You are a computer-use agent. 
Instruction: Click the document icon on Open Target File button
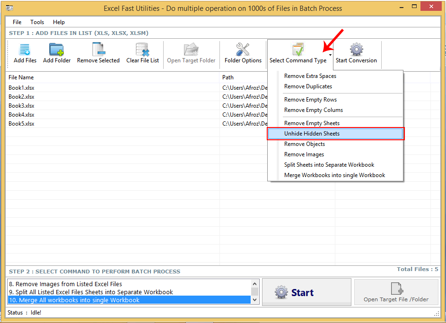click(x=397, y=289)
